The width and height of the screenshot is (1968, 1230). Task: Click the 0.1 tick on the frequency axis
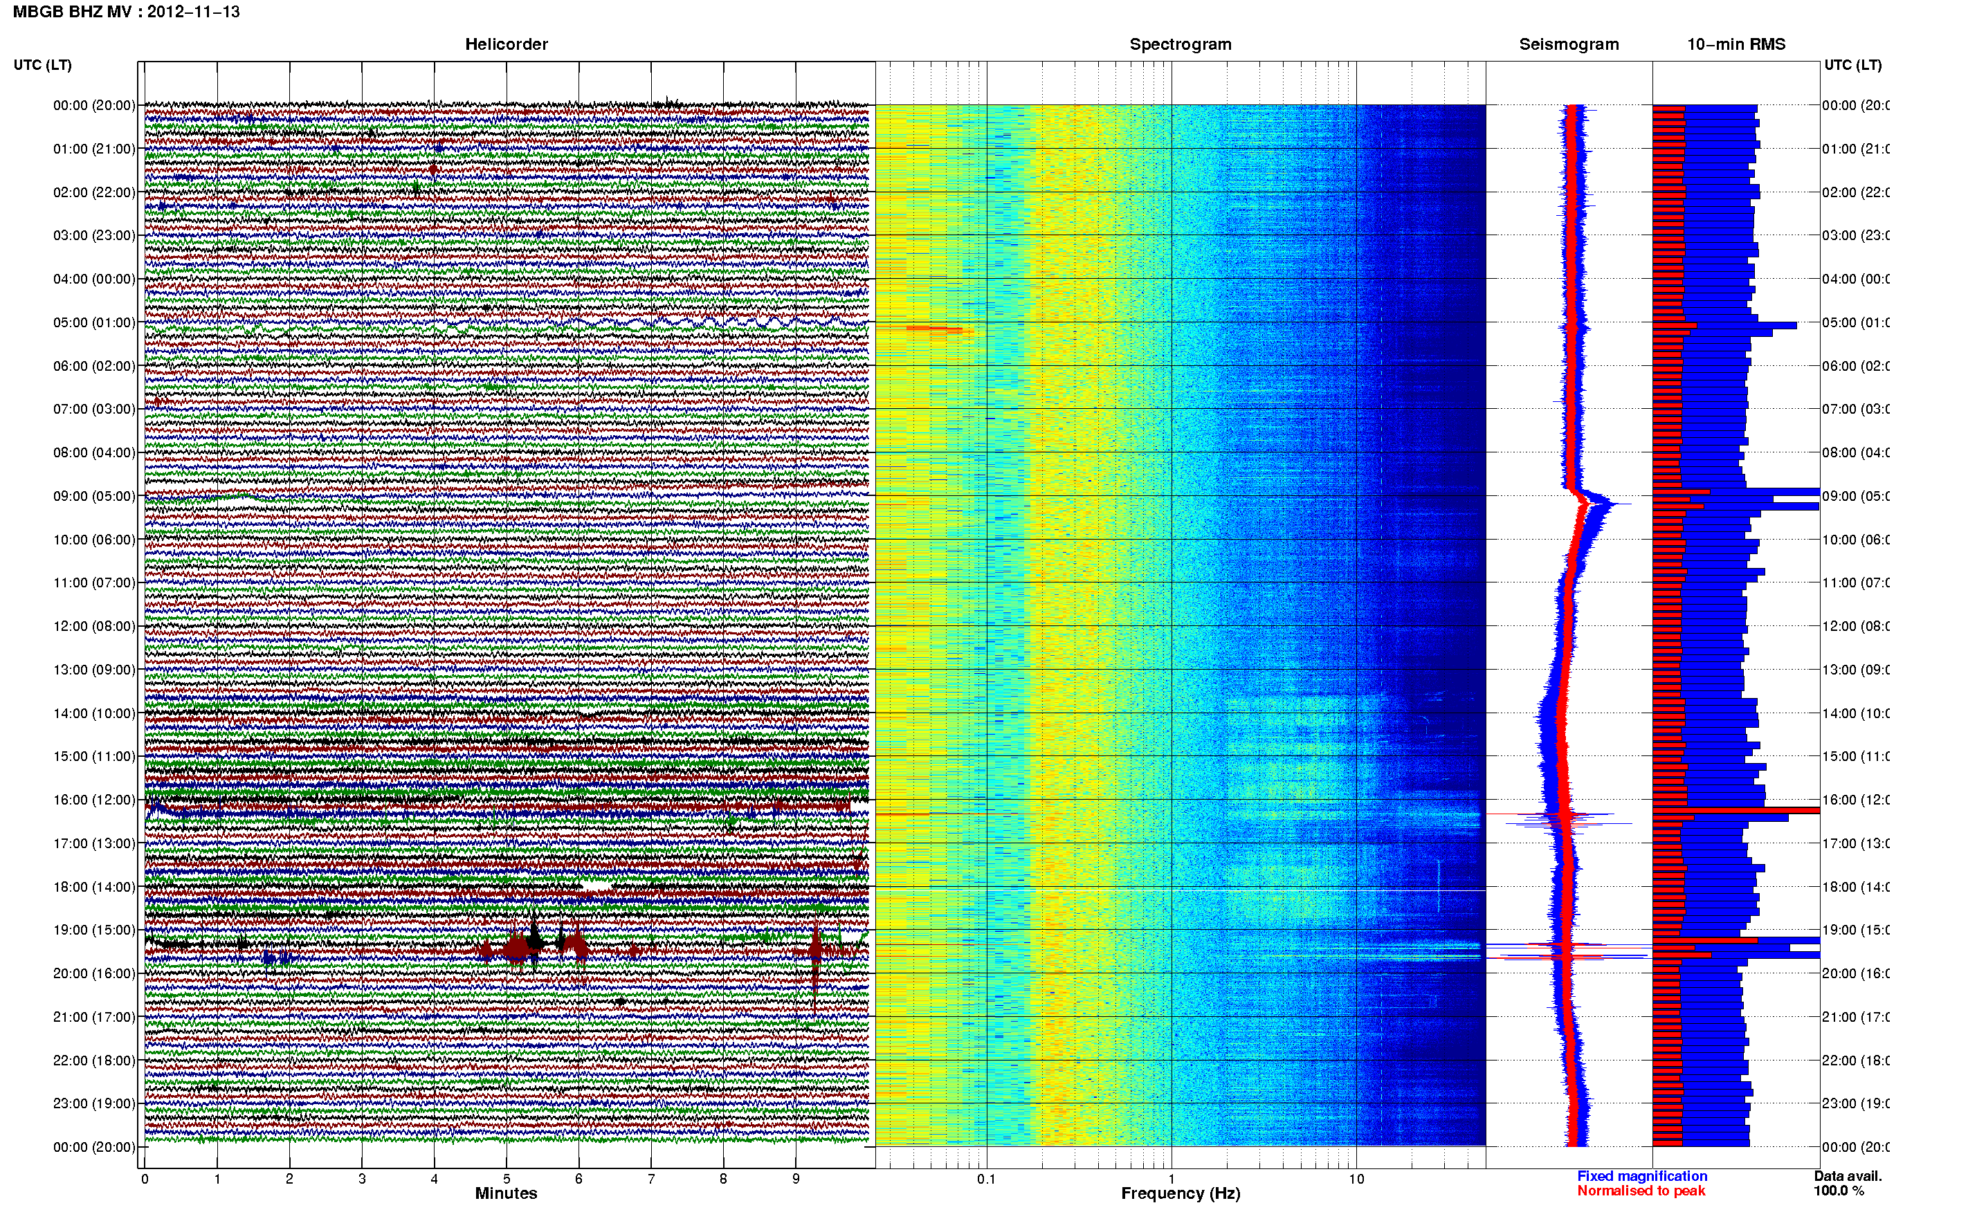(986, 1179)
